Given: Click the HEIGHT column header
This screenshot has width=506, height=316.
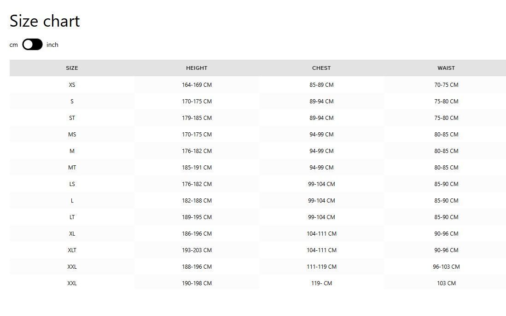Looking at the screenshot, I should pos(197,68).
